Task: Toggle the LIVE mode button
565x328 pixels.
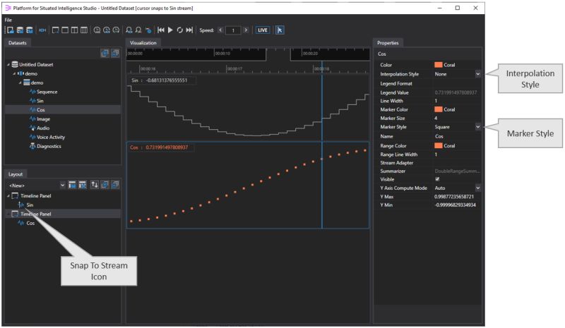Action: click(x=263, y=30)
